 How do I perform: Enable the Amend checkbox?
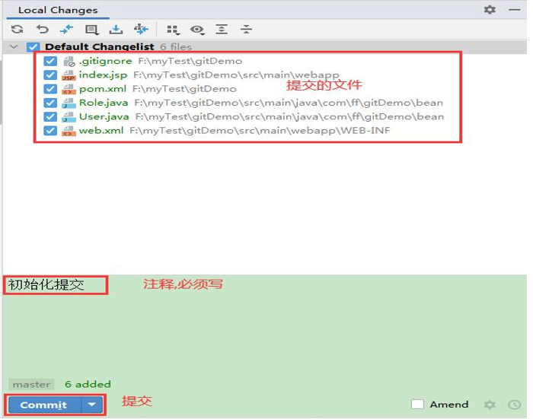[417, 404]
